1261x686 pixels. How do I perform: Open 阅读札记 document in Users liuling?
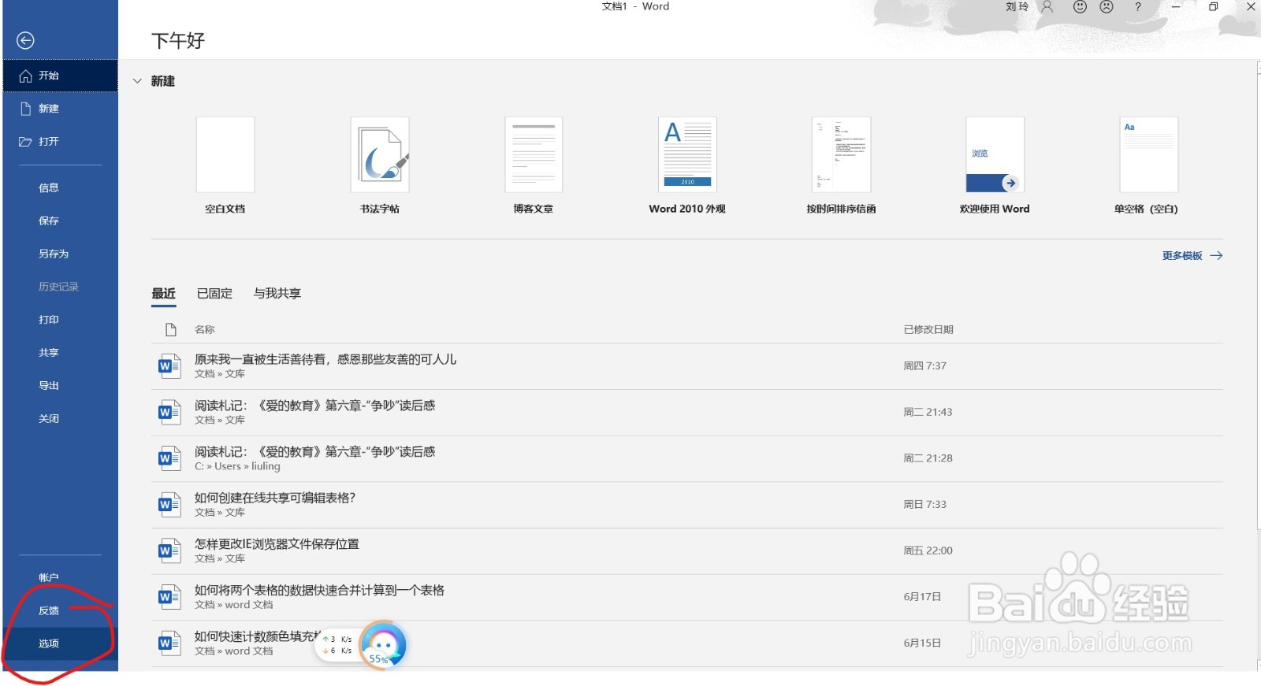click(687, 458)
